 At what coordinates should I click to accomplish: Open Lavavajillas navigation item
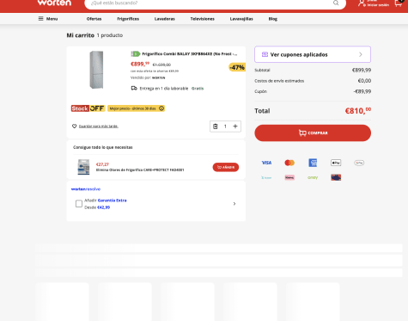coord(241,19)
